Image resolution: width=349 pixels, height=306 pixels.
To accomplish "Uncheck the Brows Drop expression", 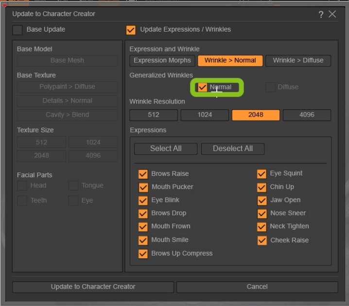I will pyautogui.click(x=143, y=214).
